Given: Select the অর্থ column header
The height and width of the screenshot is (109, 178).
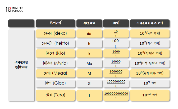Looking at the screenshot, I should tap(116, 23).
